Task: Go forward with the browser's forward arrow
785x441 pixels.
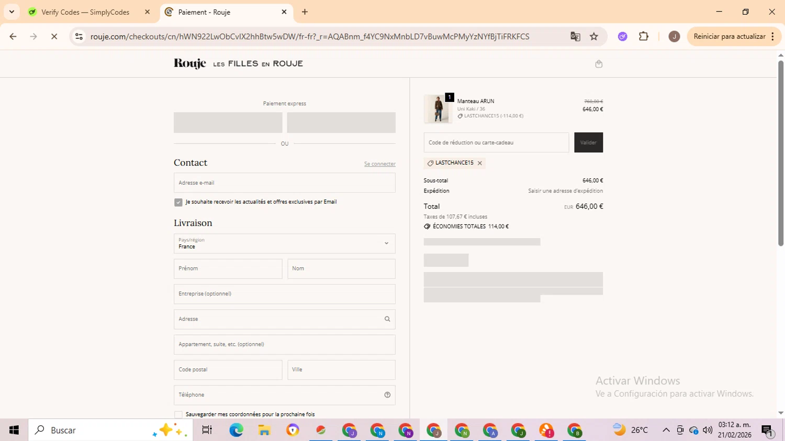Action: (x=33, y=37)
